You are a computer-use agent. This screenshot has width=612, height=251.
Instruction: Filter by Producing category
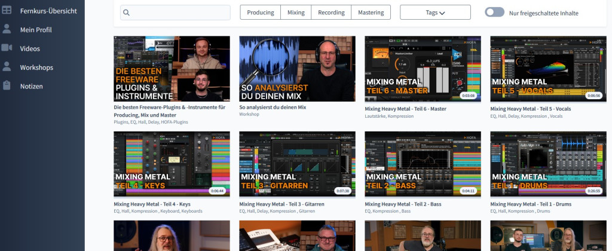[261, 12]
